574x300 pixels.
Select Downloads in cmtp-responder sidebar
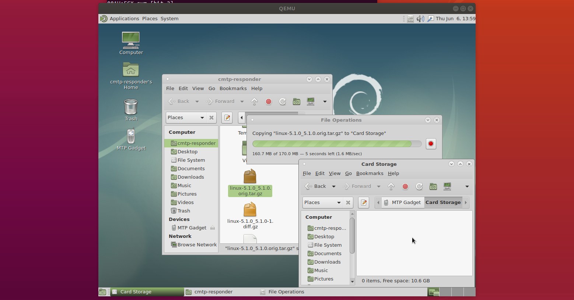tap(191, 177)
